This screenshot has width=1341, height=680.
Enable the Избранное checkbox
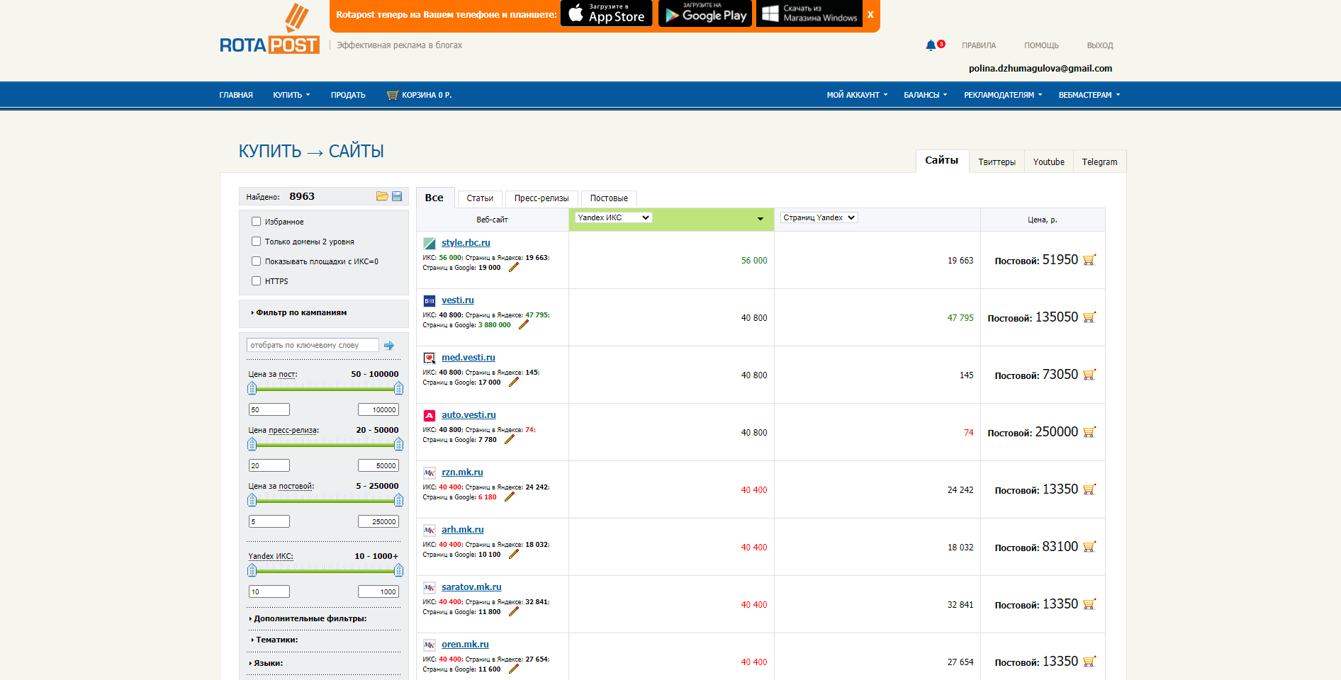pos(256,222)
